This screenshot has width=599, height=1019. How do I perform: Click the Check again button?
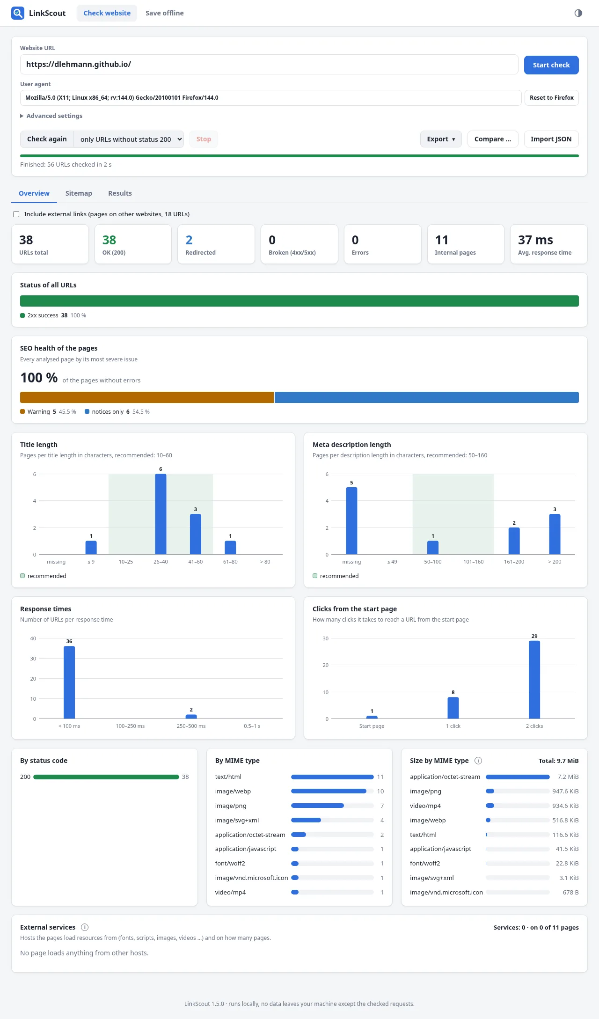47,139
